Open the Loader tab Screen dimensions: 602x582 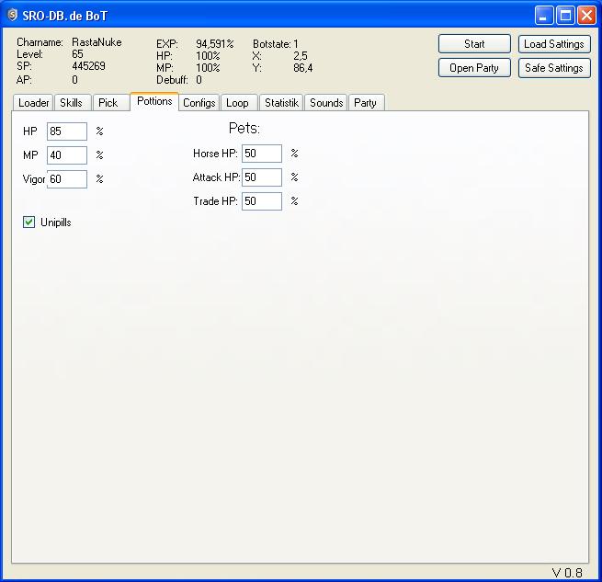tap(33, 103)
